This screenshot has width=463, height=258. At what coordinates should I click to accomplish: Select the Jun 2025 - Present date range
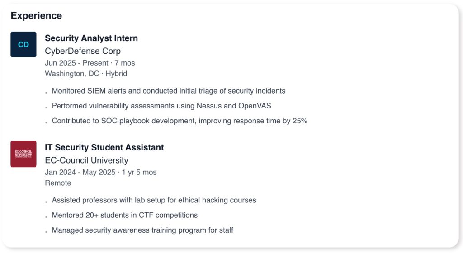coord(76,63)
